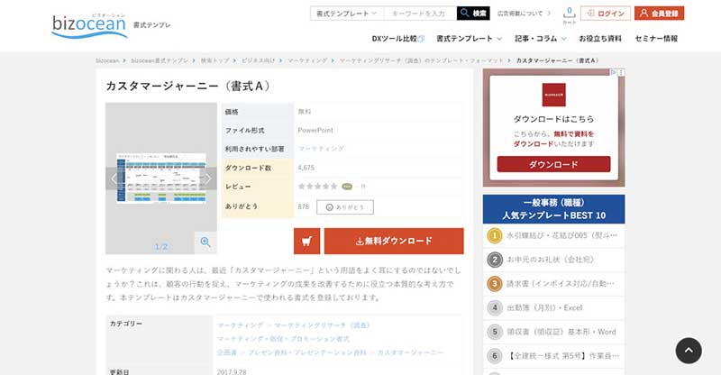Open the DXツール比較 menu item

click(x=397, y=39)
